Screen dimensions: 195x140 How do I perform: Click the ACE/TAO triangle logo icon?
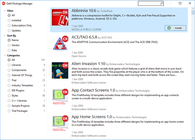(x=60, y=43)
